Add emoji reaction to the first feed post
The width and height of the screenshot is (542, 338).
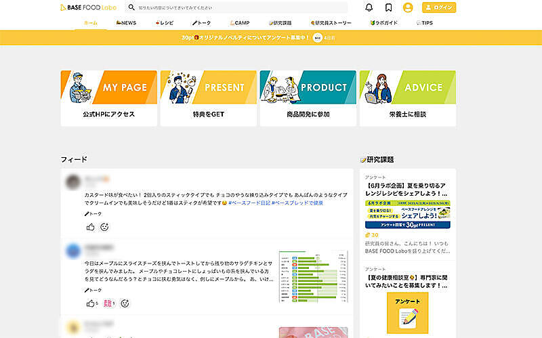pyautogui.click(x=104, y=227)
